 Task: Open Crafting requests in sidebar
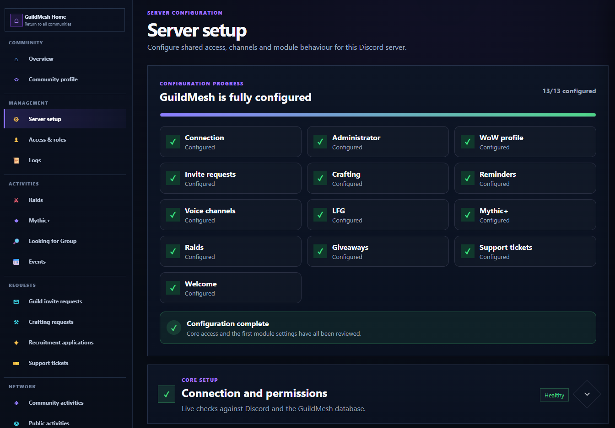65,322
